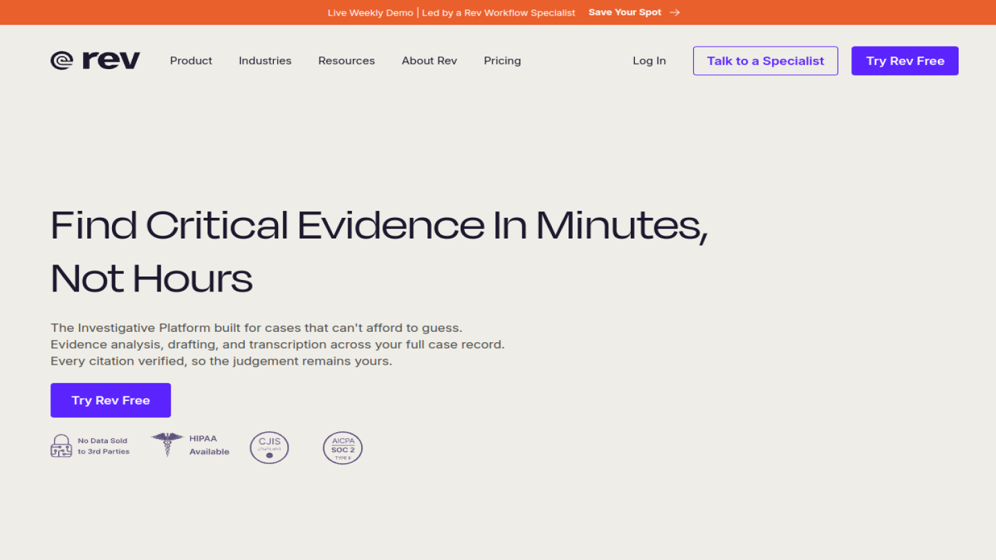This screenshot has height=560, width=996.
Task: Open the Resources menu
Action: [347, 61]
